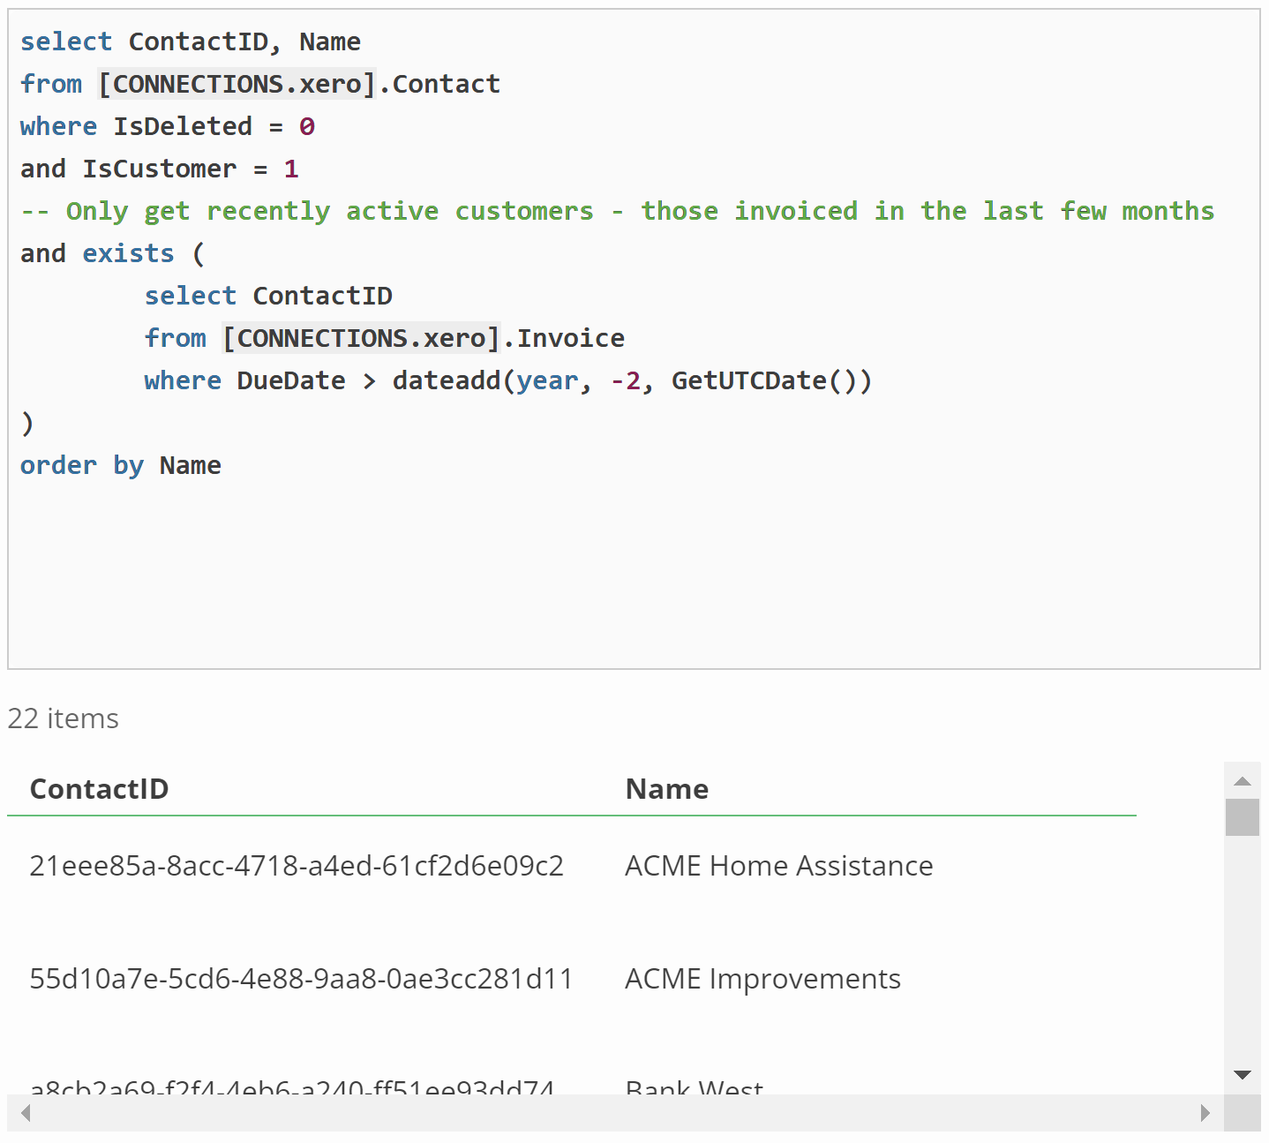Image resolution: width=1269 pixels, height=1143 pixels.
Task: Click the '22 items' result count label
Action: tap(64, 718)
